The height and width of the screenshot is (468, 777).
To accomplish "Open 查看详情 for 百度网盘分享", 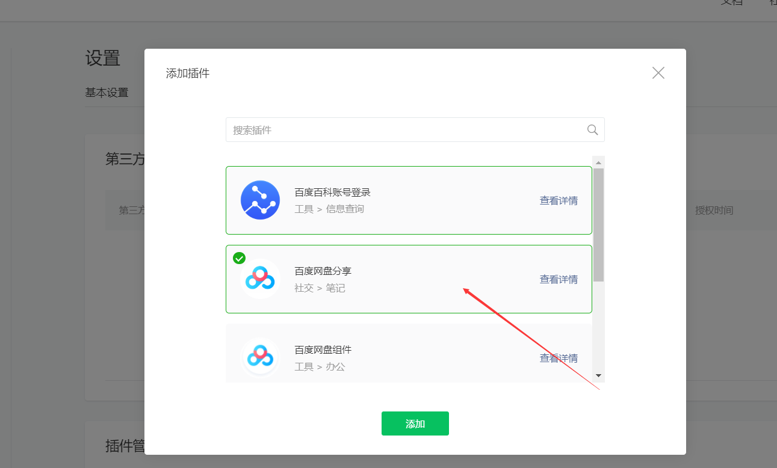I will (559, 280).
